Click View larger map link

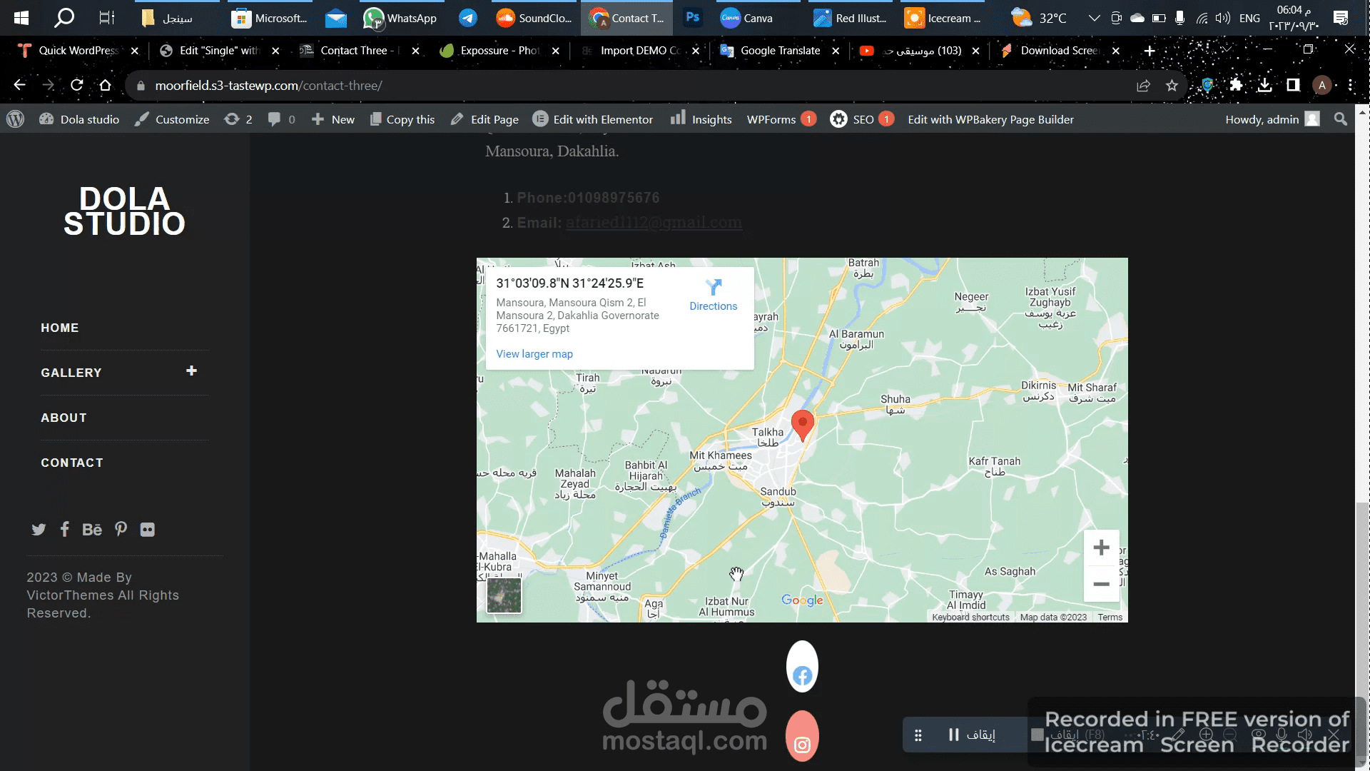click(x=534, y=354)
